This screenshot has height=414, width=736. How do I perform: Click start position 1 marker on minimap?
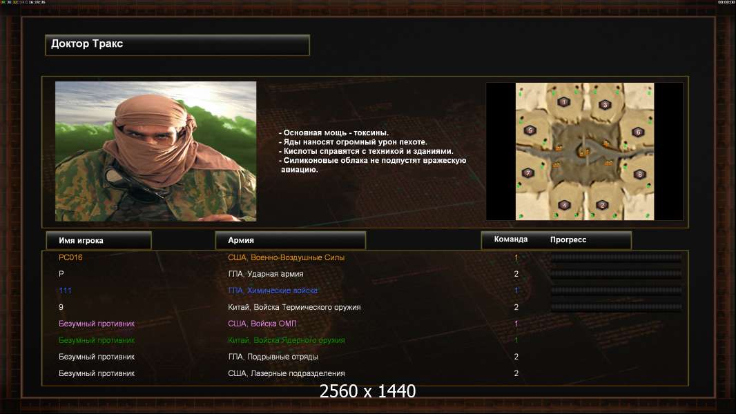[563, 102]
